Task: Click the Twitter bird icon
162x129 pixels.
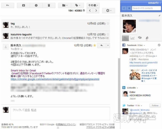Action: point(124,105)
